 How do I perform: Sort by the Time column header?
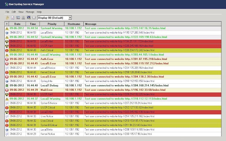[33, 24]
